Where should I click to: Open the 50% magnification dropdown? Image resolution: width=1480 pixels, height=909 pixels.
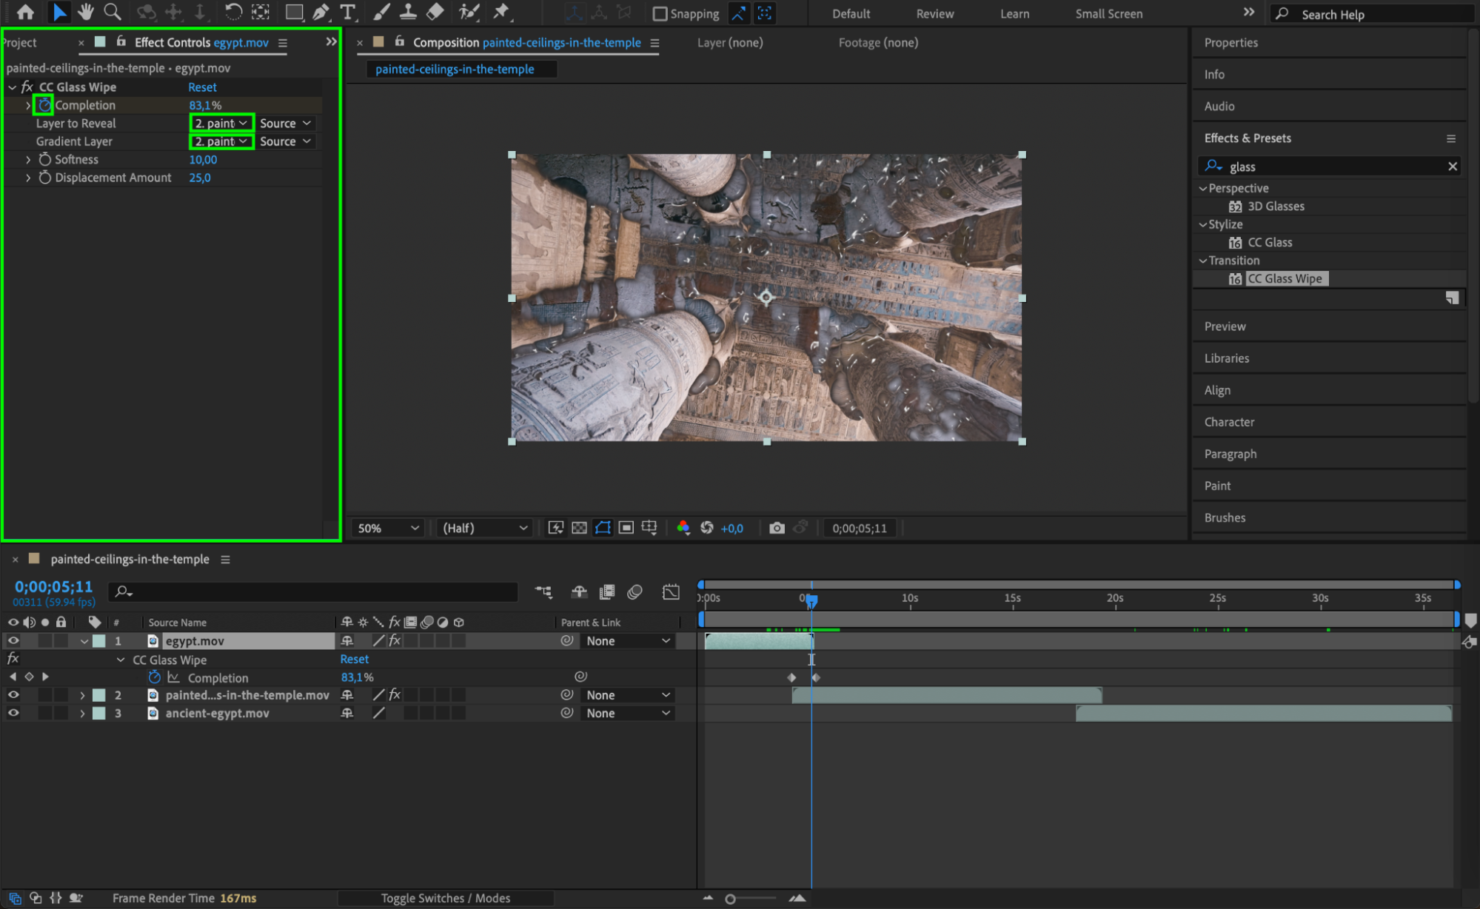pos(388,528)
